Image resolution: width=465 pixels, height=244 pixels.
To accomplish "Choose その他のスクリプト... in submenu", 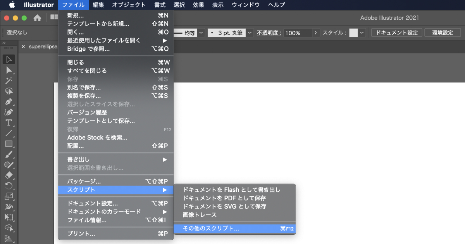I will (x=235, y=229).
